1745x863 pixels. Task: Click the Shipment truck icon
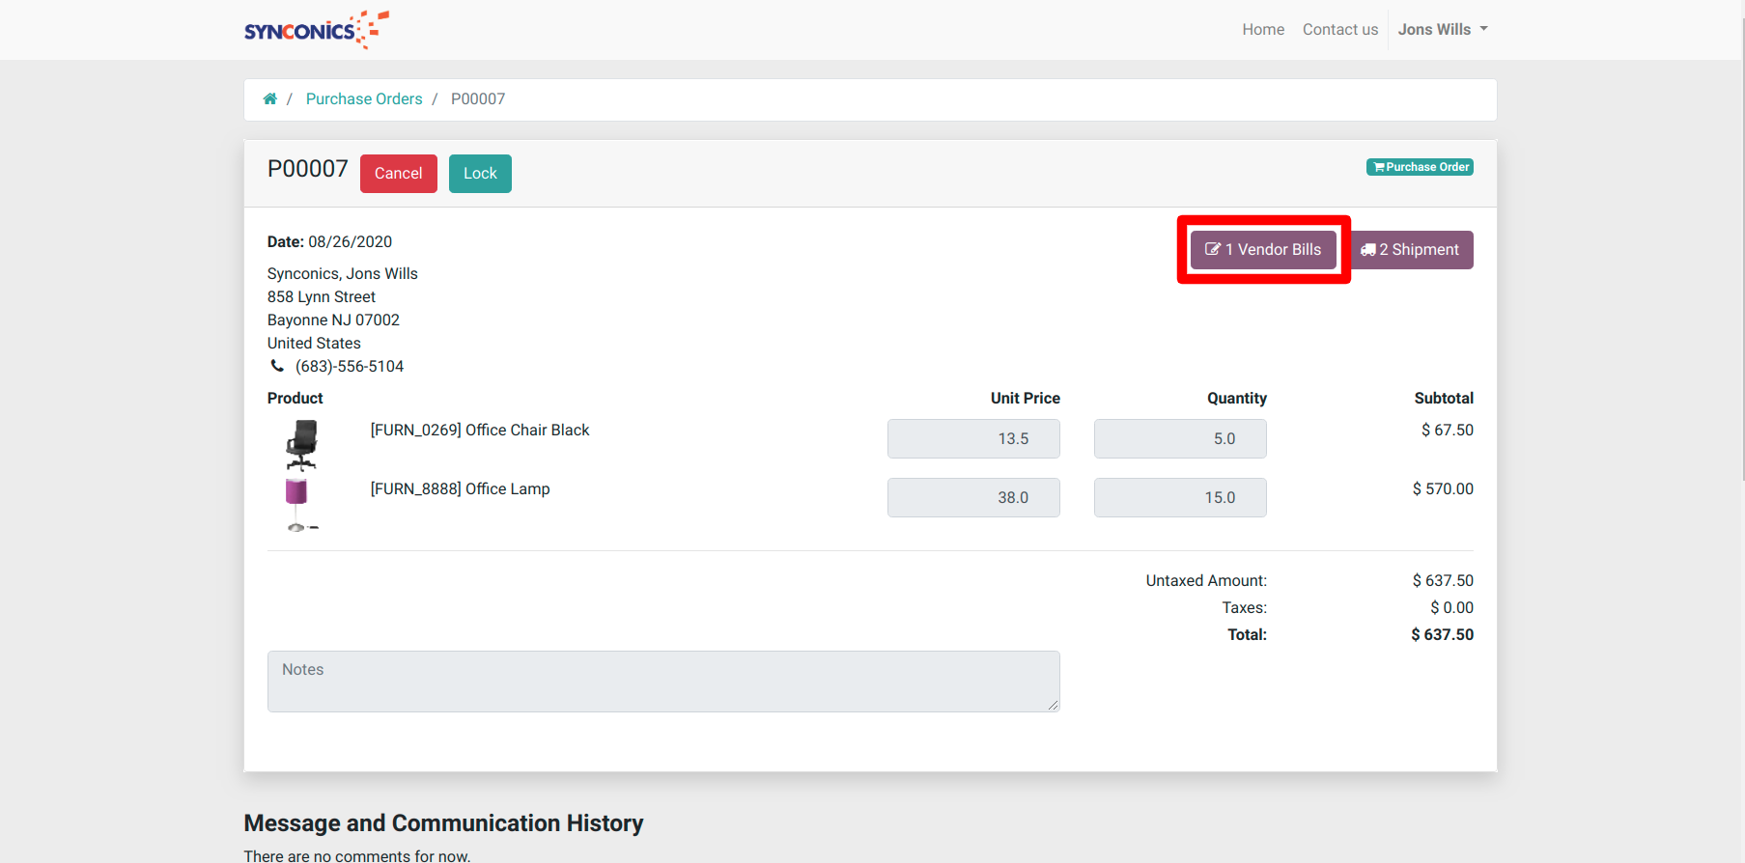1367,250
